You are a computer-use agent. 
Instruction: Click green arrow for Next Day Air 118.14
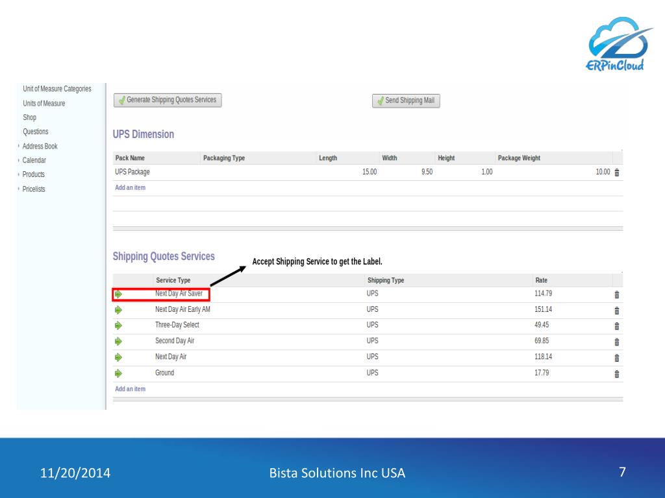coord(118,357)
